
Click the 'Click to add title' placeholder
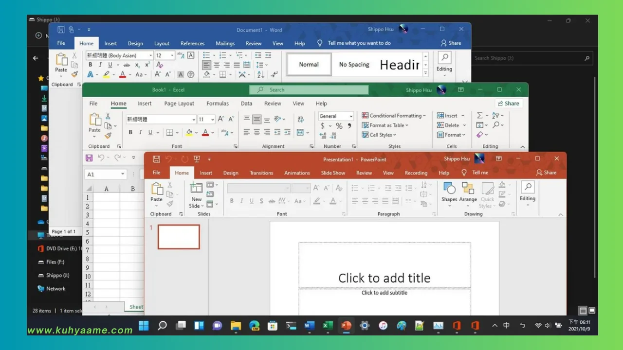(385, 265)
